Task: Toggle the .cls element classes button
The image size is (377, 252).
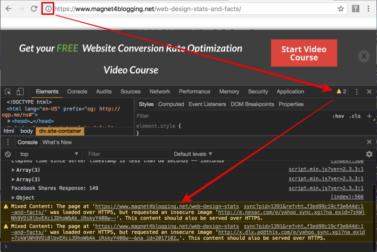Action: 355,116
